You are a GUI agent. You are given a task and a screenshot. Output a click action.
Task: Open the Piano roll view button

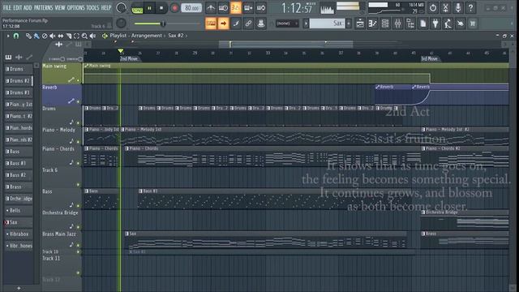[x=373, y=24]
